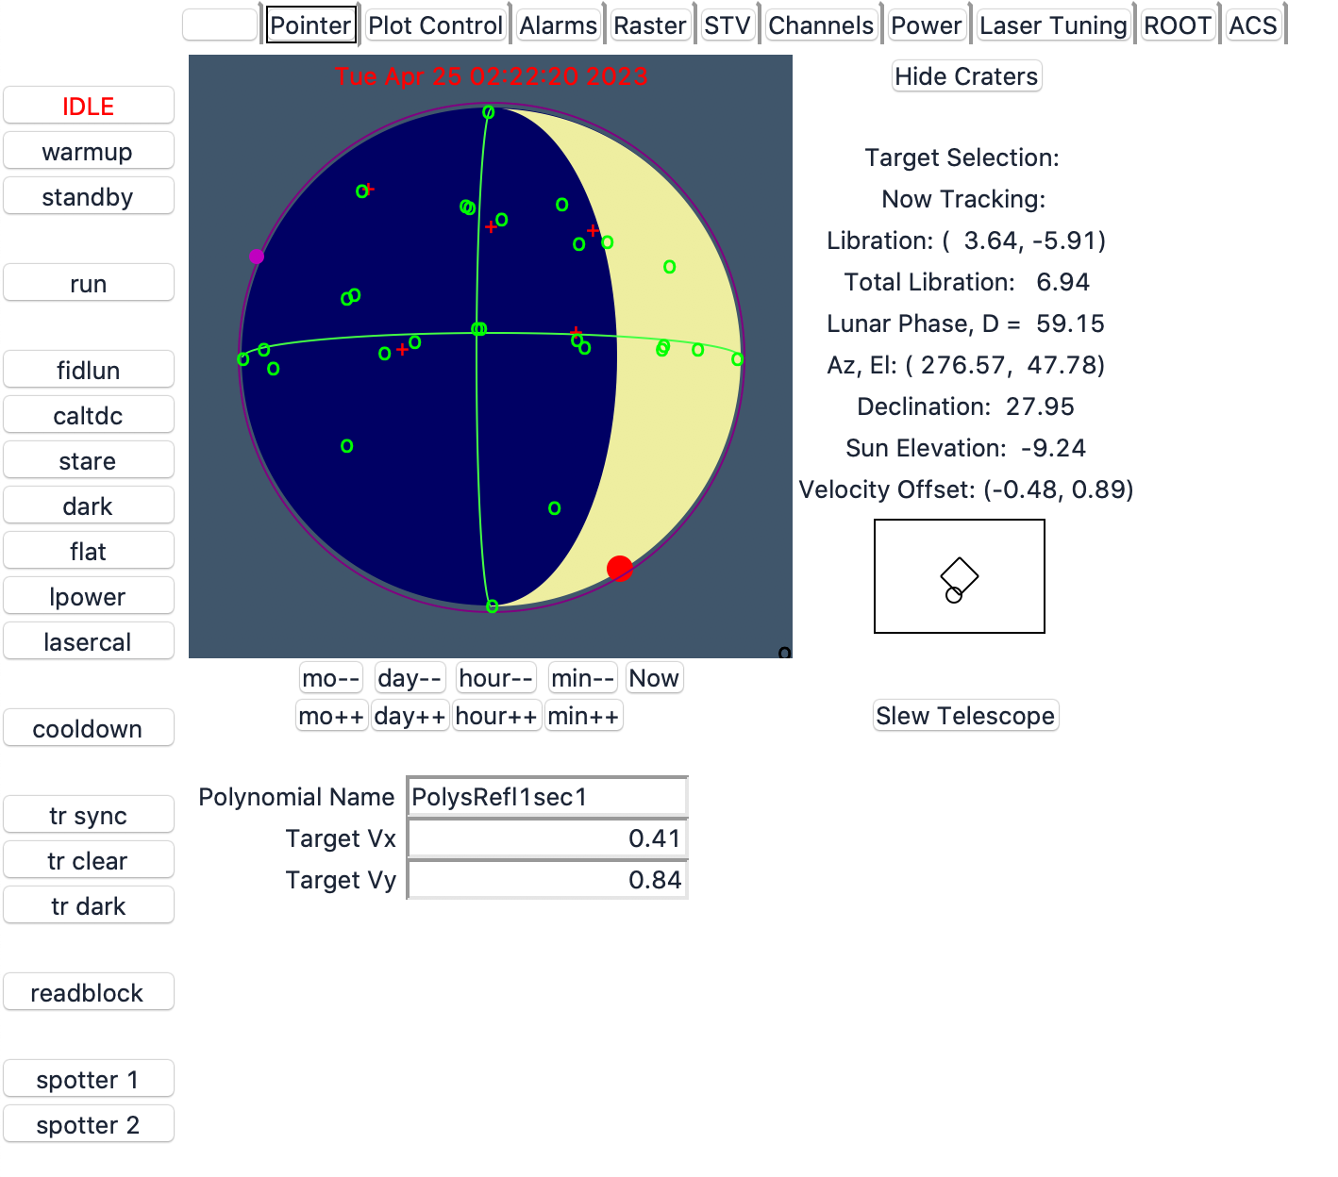This screenshot has width=1338, height=1177.
Task: Click the run button
Action: click(89, 283)
